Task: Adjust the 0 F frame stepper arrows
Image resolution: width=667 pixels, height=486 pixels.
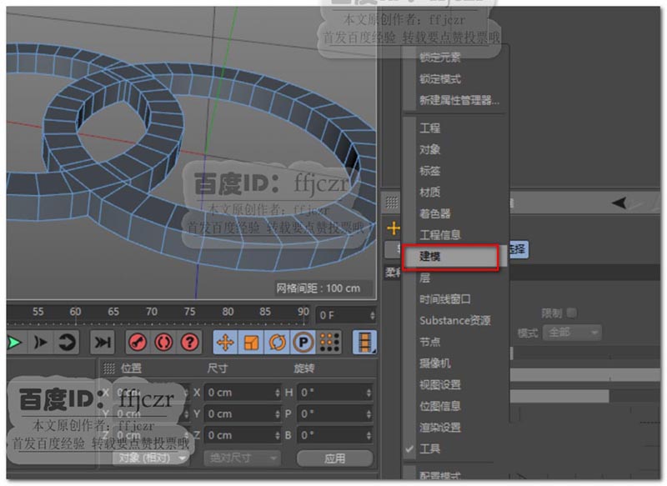Action: coord(372,315)
